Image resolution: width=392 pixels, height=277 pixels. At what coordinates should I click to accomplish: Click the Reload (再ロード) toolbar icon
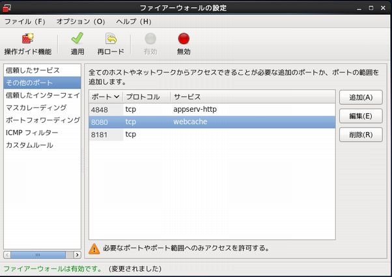[x=111, y=39]
